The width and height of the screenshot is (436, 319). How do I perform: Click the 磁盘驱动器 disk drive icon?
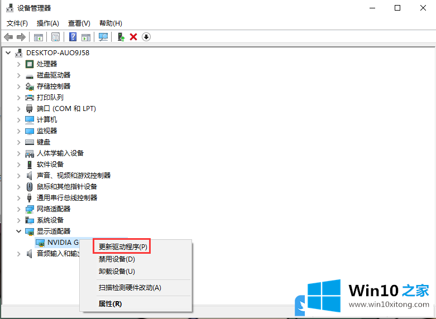click(x=30, y=76)
